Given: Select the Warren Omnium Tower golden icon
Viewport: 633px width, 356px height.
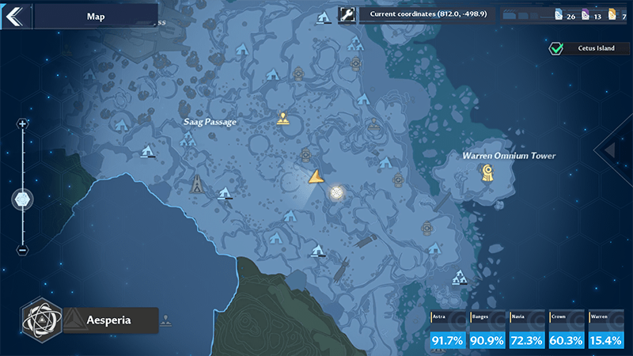Looking at the screenshot, I should 488,174.
